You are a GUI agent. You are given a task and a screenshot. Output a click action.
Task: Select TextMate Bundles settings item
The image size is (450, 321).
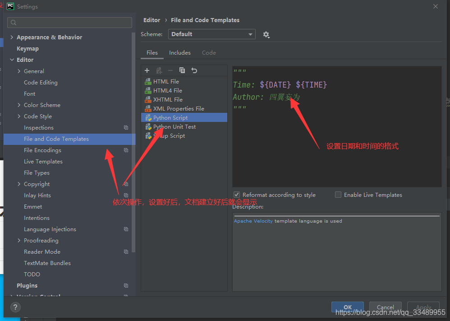click(x=47, y=263)
